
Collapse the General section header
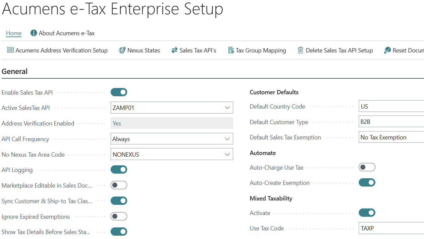click(15, 71)
